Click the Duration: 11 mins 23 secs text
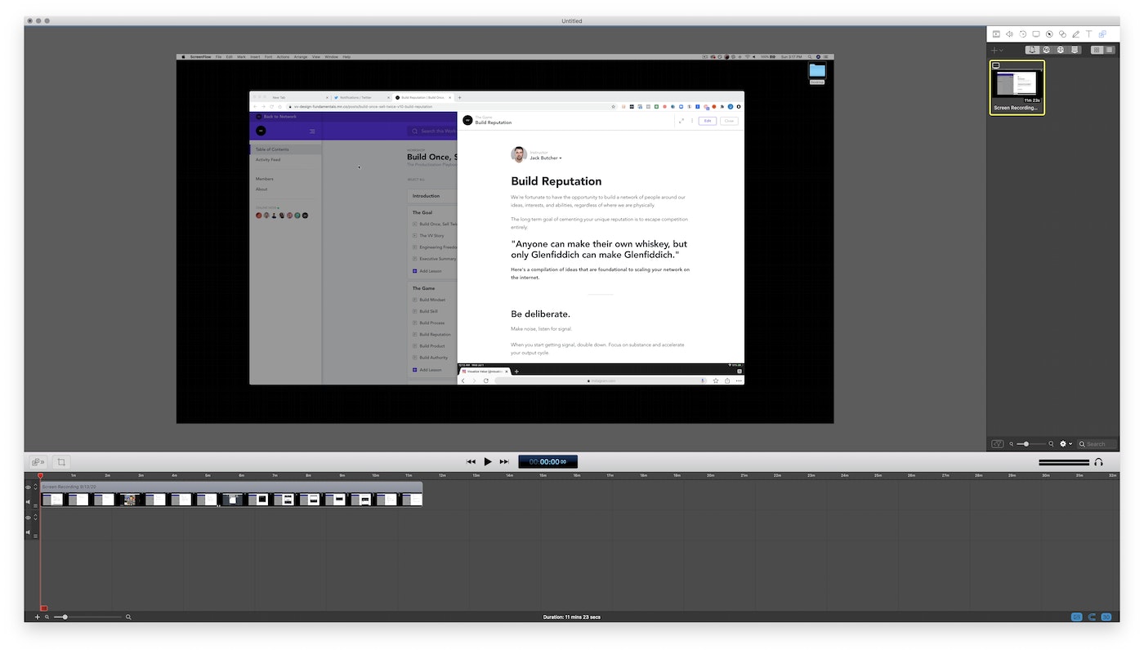This screenshot has height=654, width=1144. (x=571, y=617)
